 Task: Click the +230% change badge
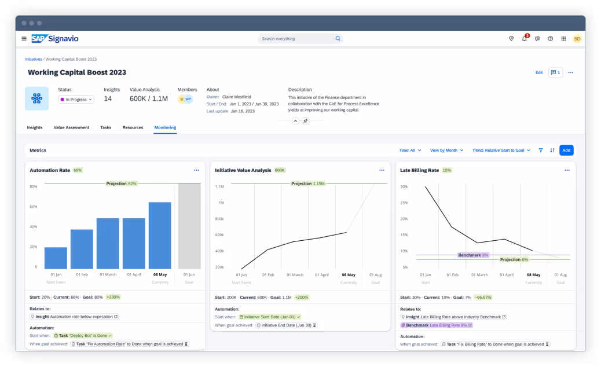[x=113, y=297]
